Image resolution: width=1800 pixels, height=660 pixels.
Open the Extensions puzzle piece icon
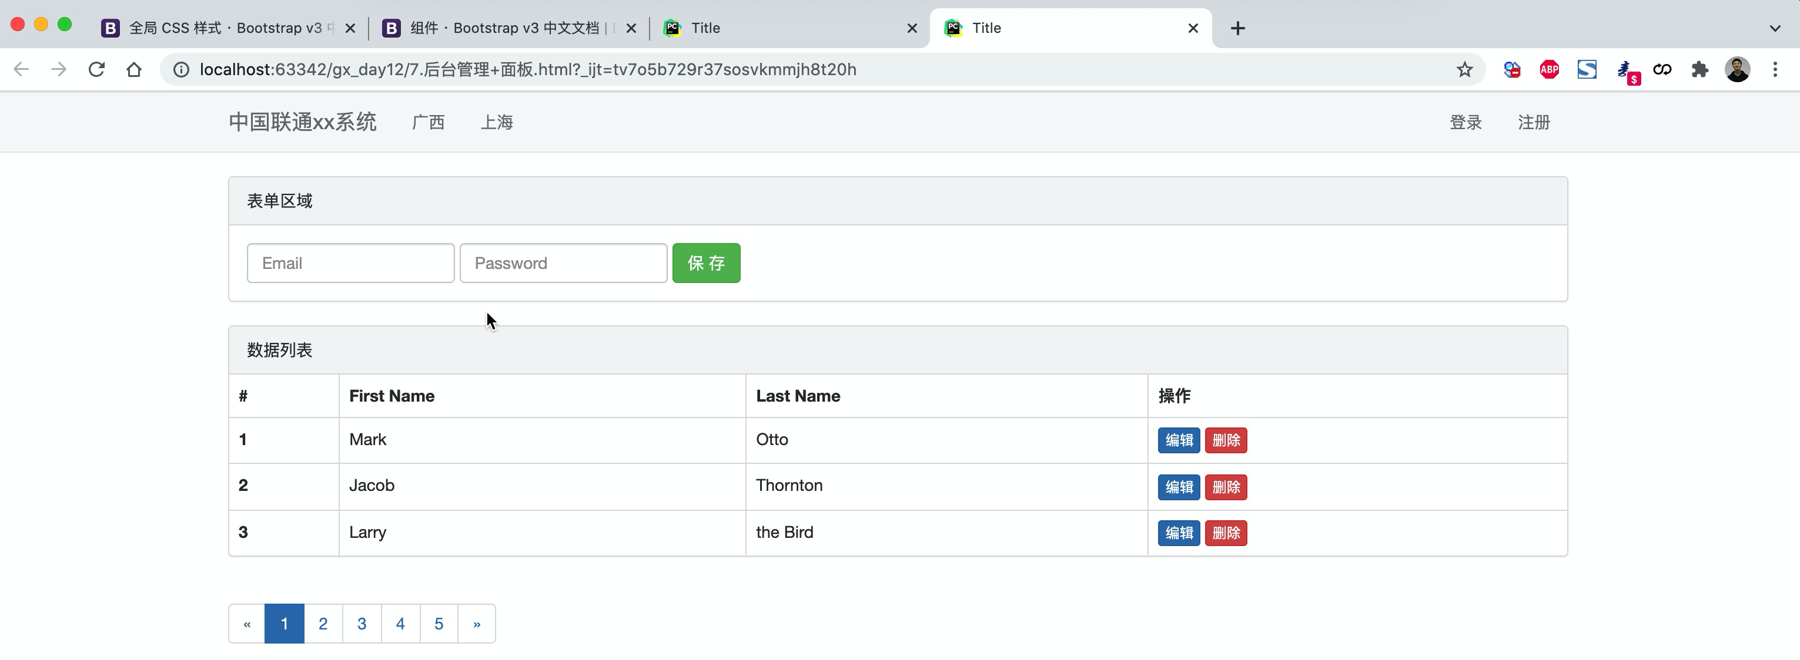[1699, 69]
